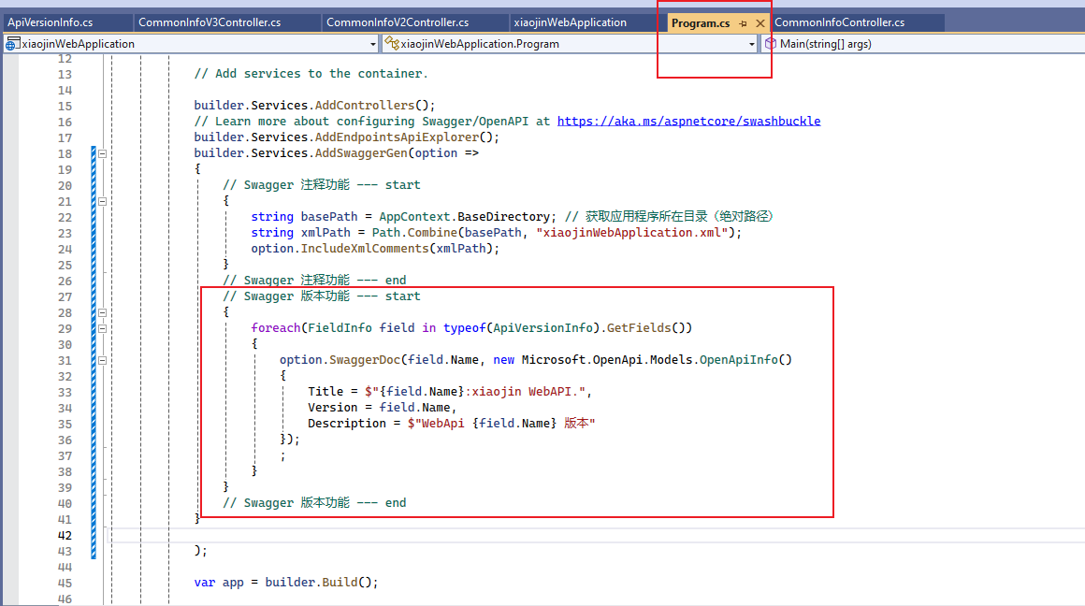The image size is (1085, 606).
Task: Collapse the code block starting at line 21
Action: (x=103, y=200)
